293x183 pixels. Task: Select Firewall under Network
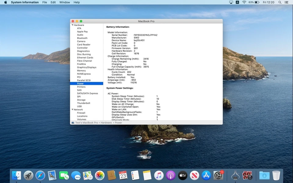click(81, 113)
